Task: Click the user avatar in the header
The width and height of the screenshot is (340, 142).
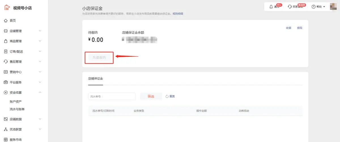Action: click(333, 6)
